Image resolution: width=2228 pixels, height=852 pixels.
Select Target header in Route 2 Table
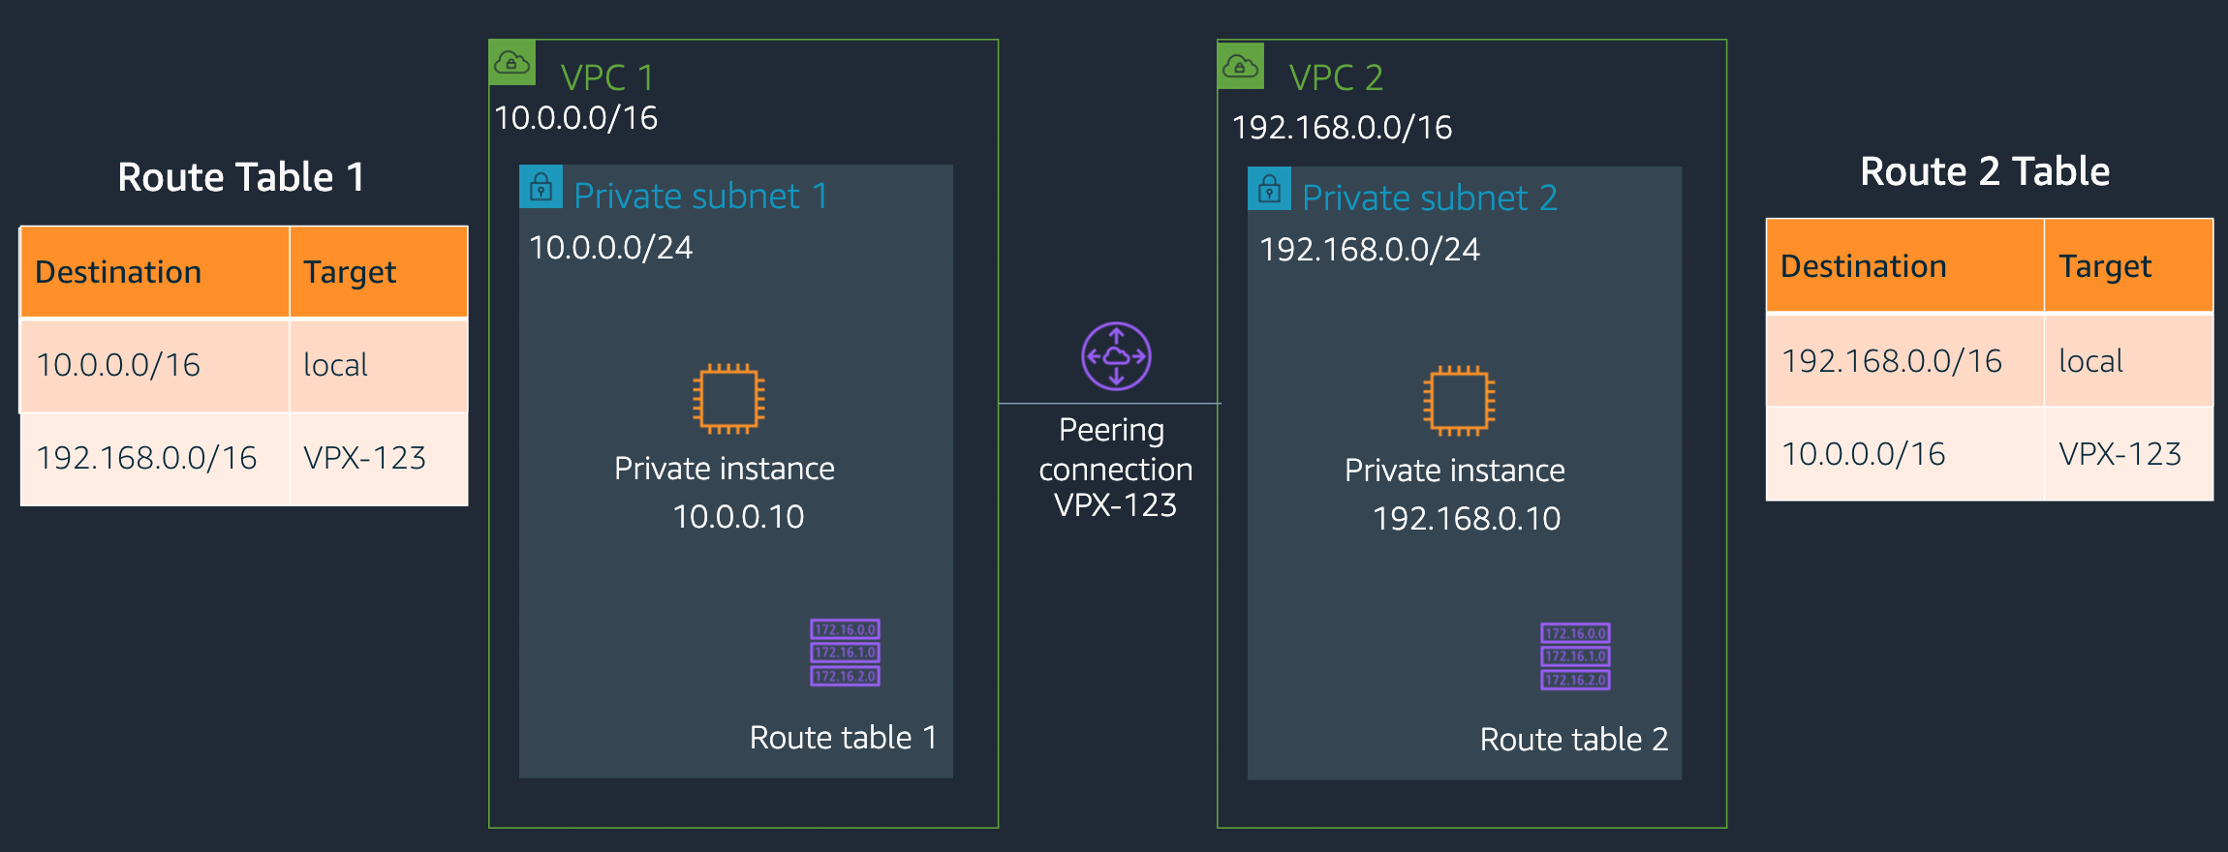tap(2105, 266)
